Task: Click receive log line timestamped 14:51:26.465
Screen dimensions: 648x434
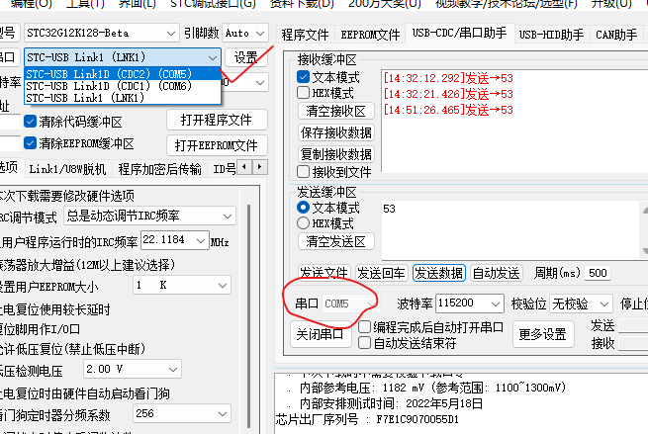Action: (448, 110)
